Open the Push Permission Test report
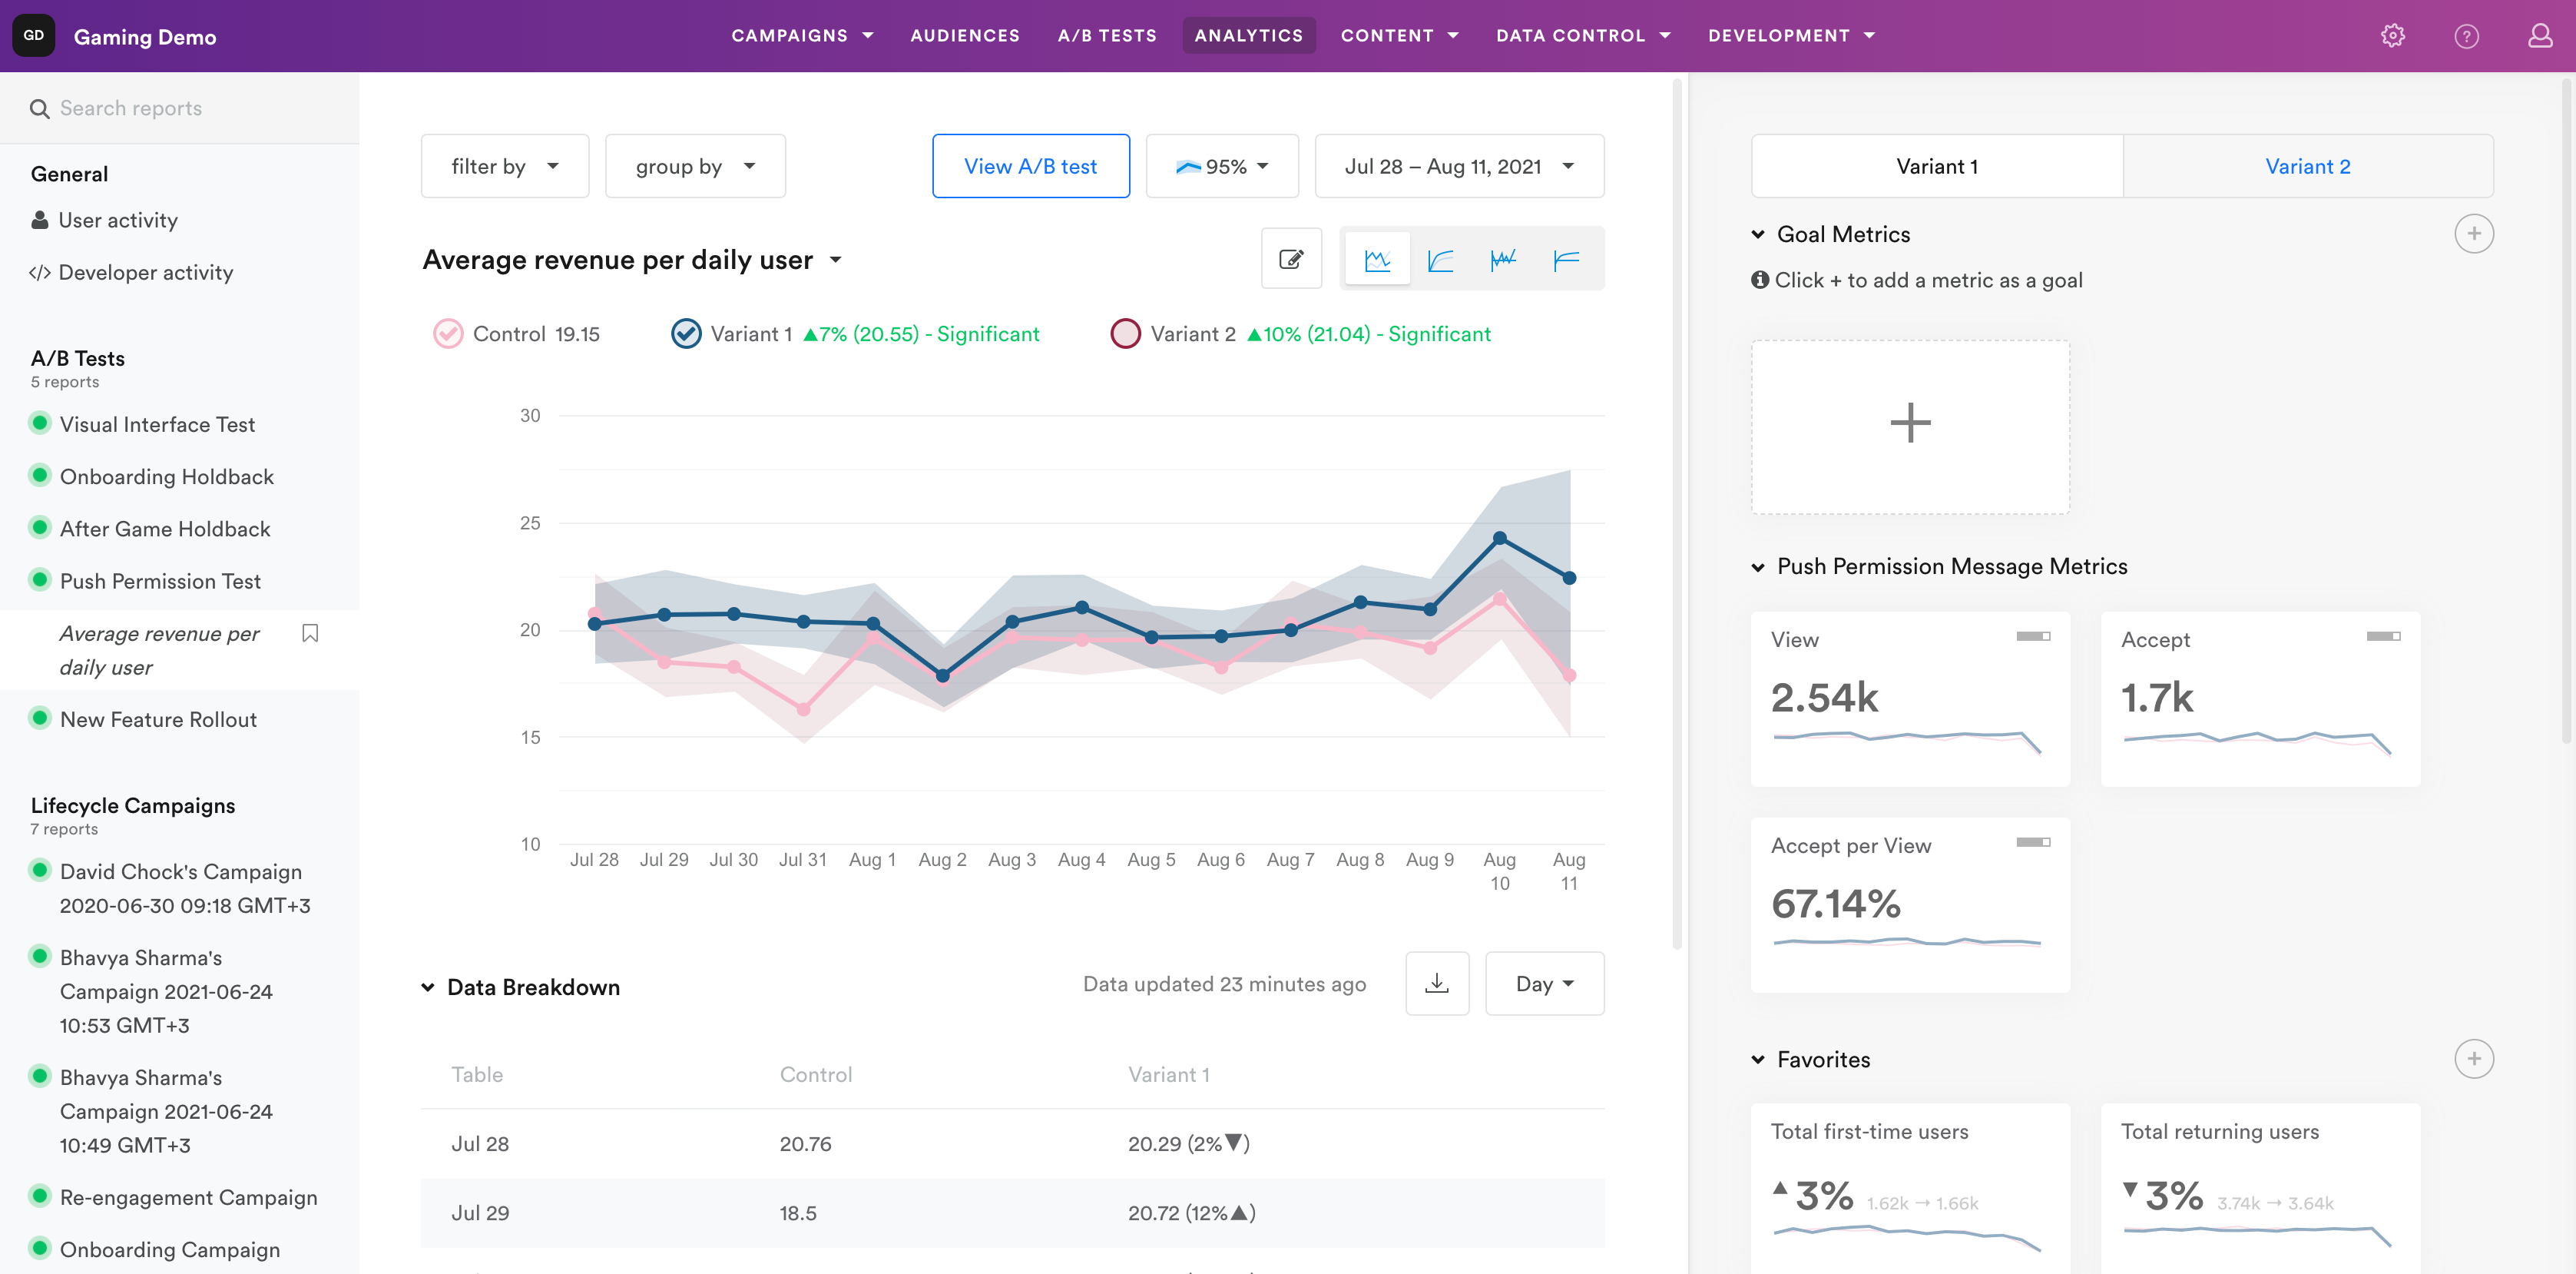 pos(160,580)
